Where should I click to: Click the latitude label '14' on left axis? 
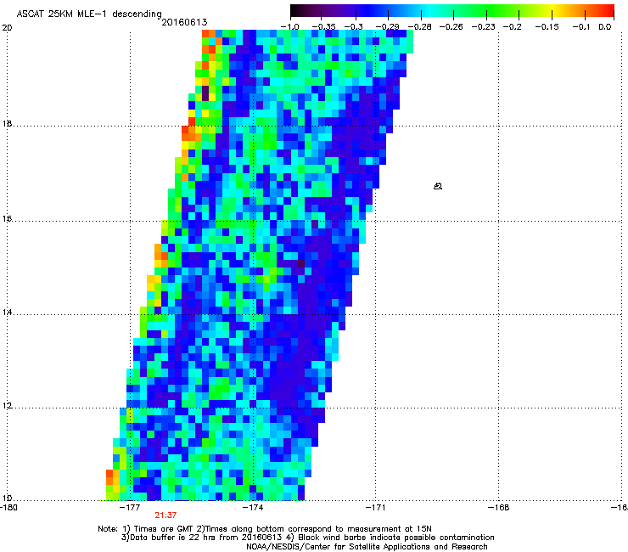pos(7,313)
